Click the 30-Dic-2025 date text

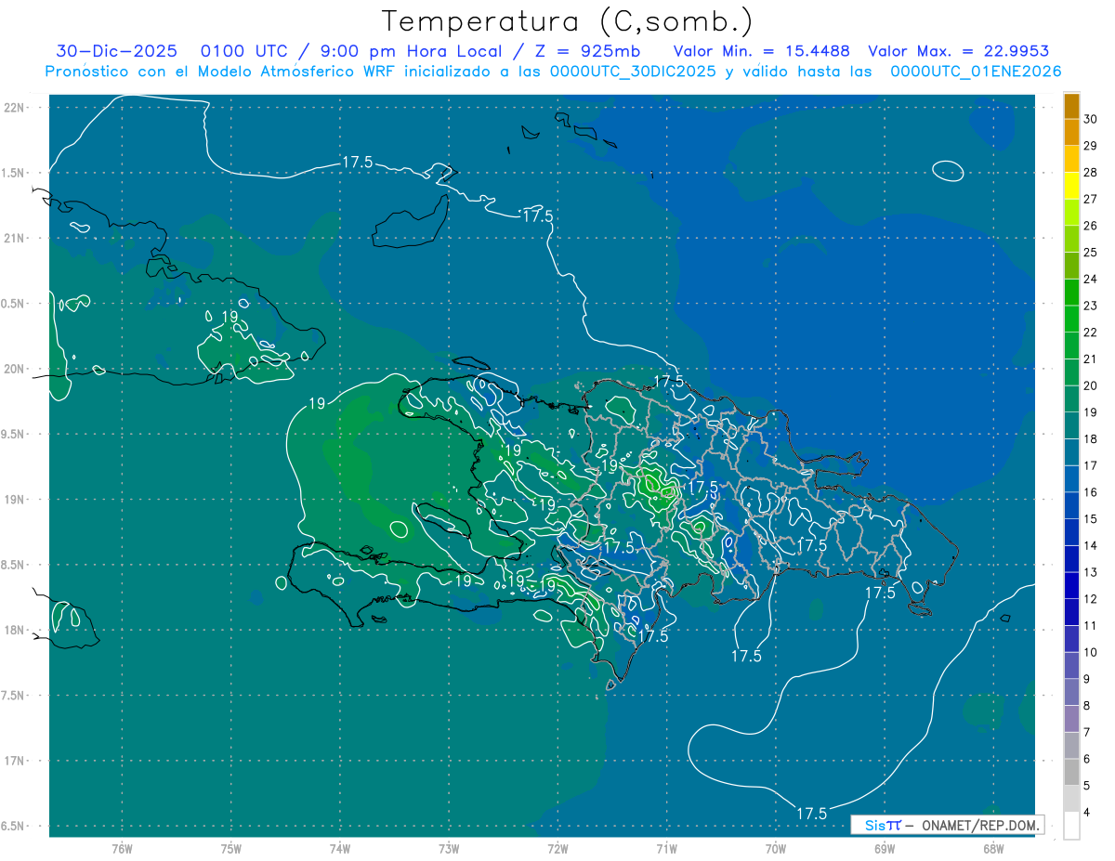[116, 51]
